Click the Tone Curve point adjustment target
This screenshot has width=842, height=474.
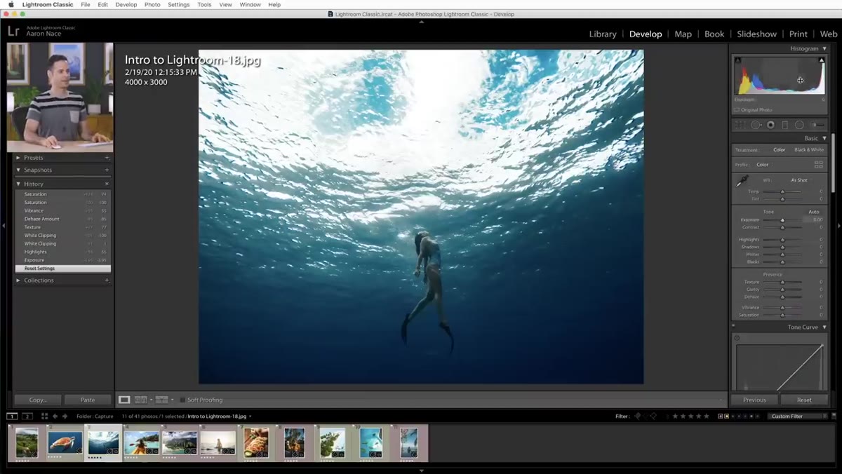click(737, 338)
